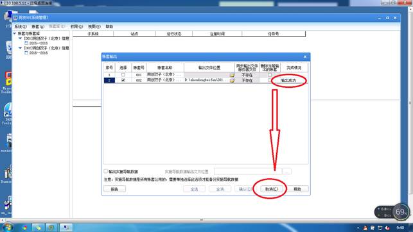Open the Recycle Bin desktop icon
413x232 pixels.
pos(9,50)
